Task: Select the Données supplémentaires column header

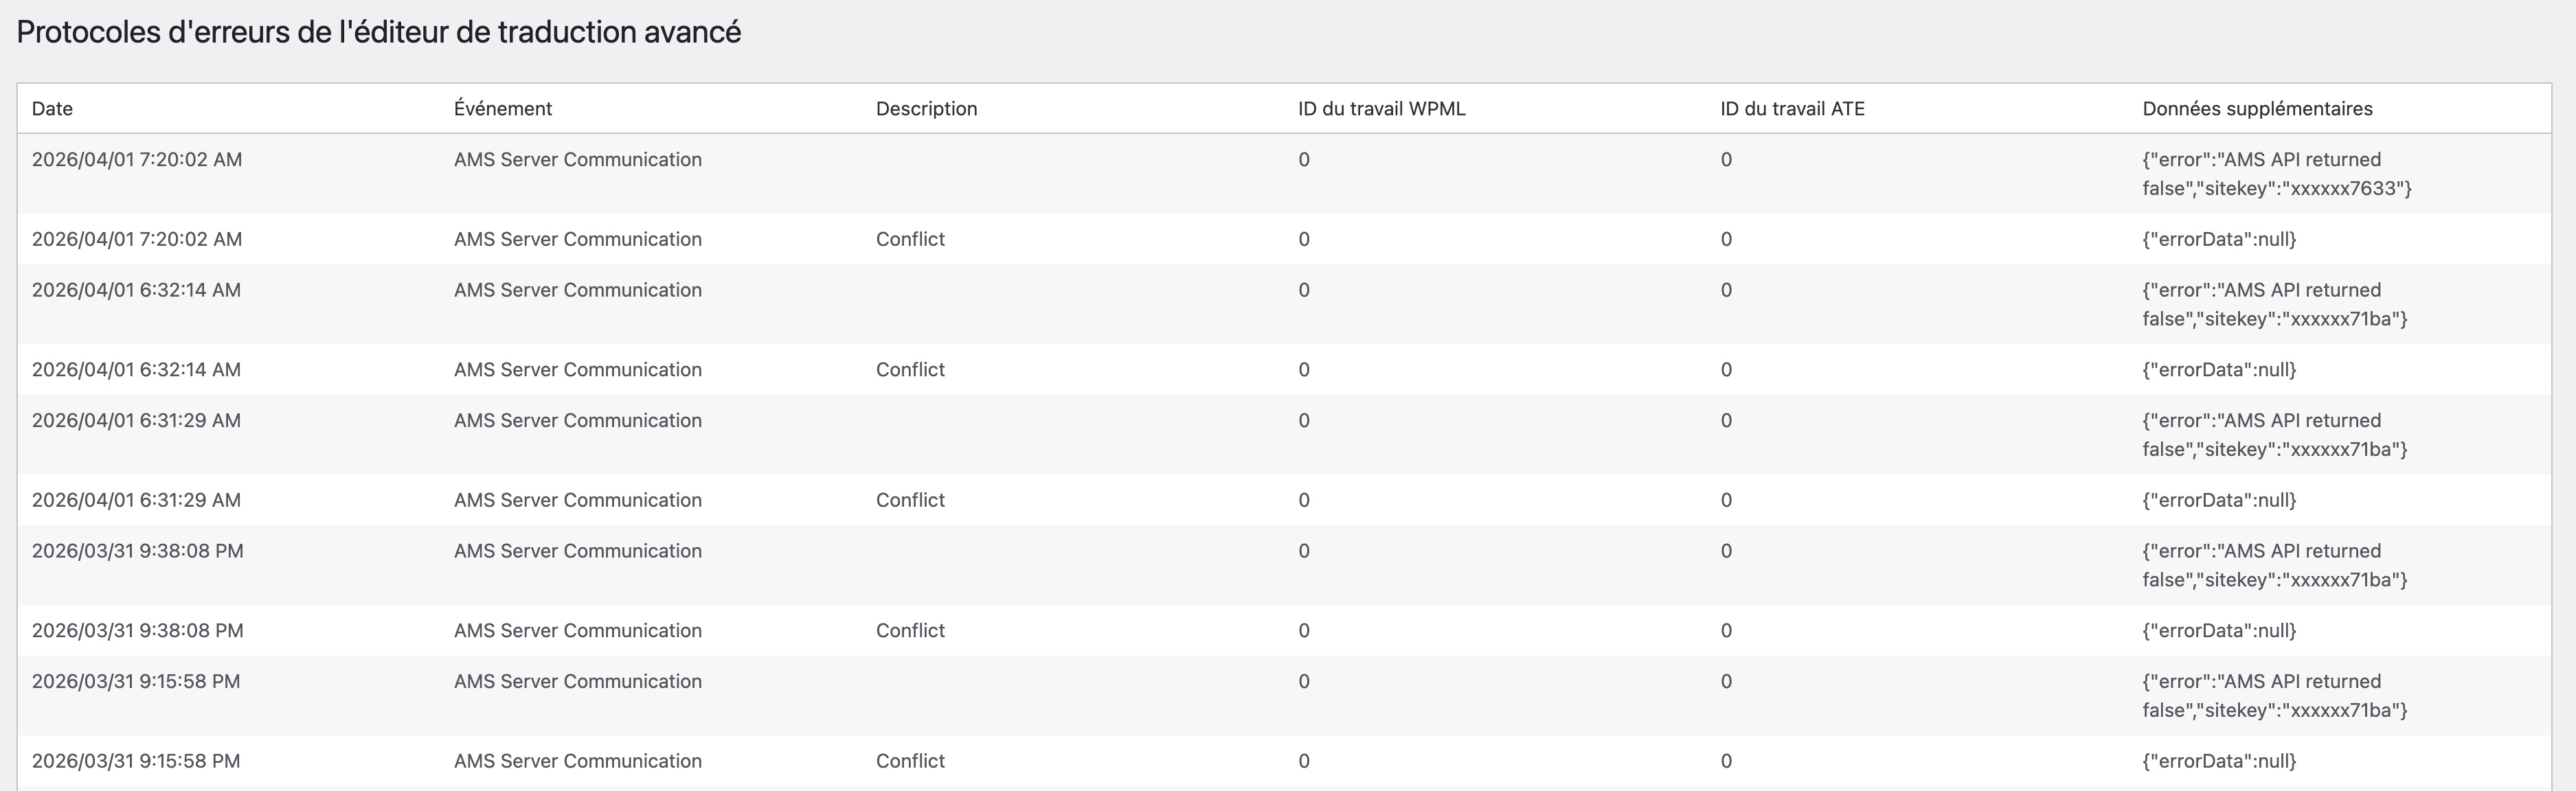Action: coord(2257,109)
